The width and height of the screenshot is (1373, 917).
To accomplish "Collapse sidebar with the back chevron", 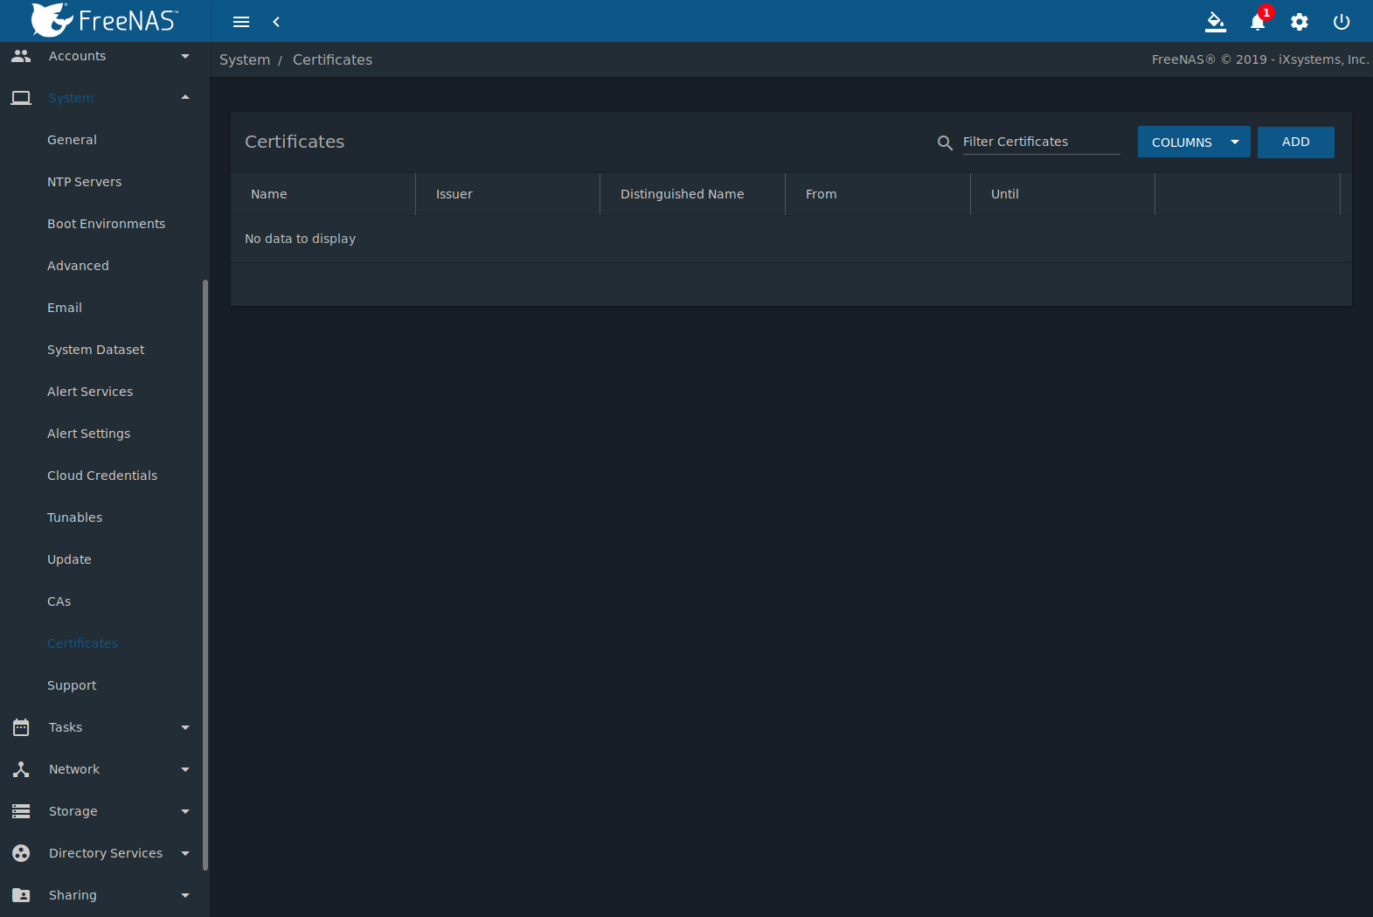I will [x=276, y=22].
